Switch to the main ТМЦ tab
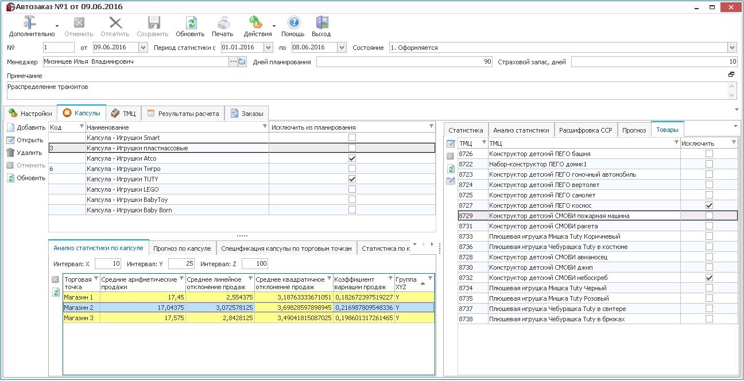This screenshot has height=381, width=744. tap(123, 114)
